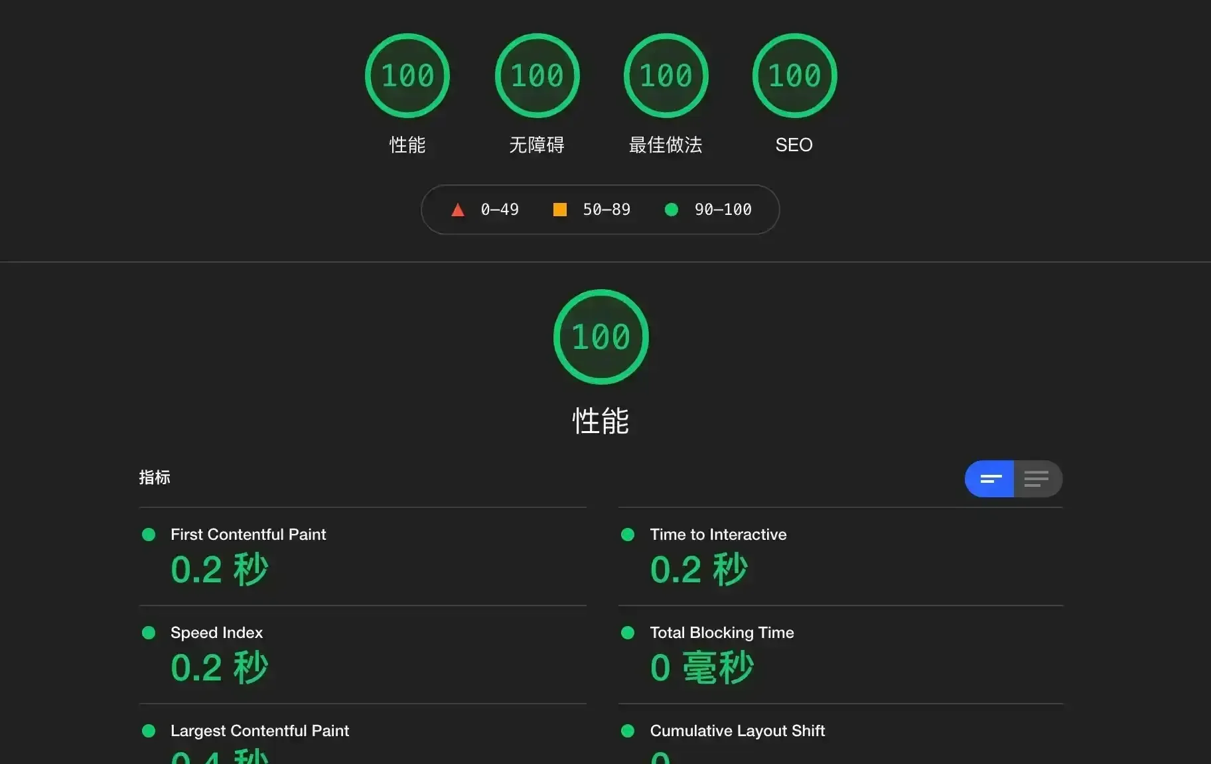The width and height of the screenshot is (1211, 764).
Task: Open the 最佳做法 score gauge
Action: pyautogui.click(x=666, y=76)
